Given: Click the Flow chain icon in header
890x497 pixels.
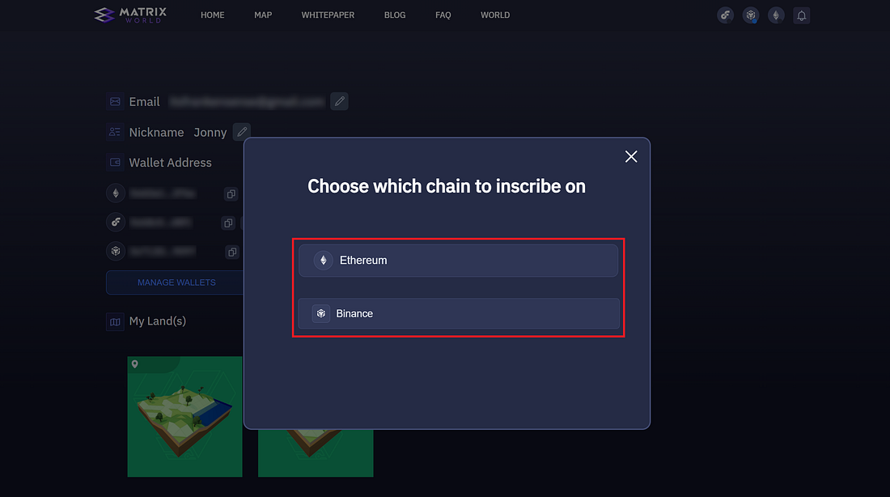Looking at the screenshot, I should 726,15.
